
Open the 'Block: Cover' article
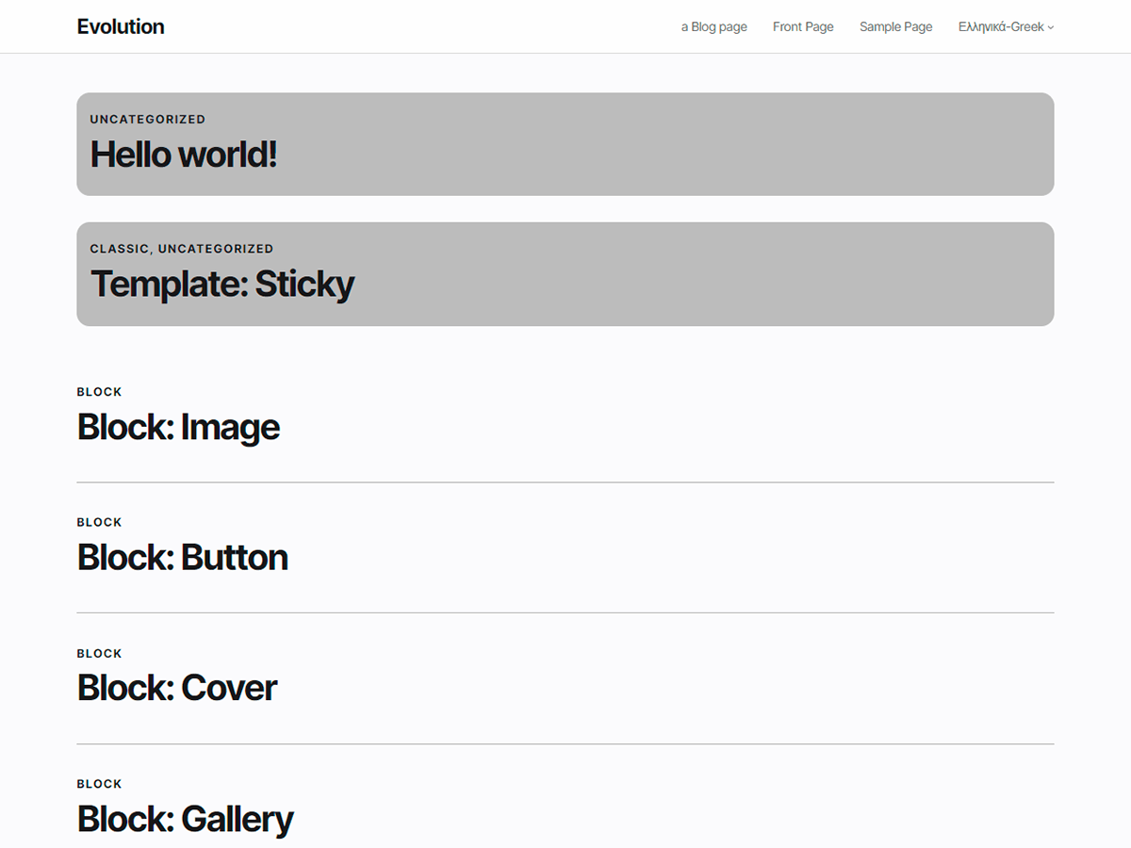pyautogui.click(x=176, y=687)
